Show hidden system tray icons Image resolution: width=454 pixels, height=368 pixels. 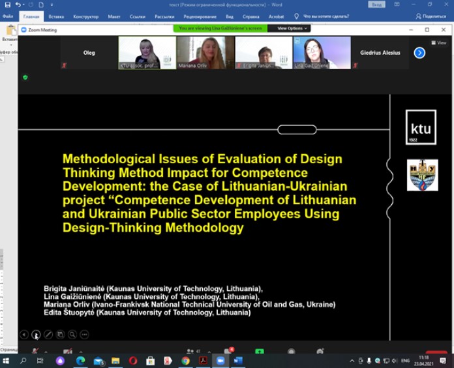[352, 361]
